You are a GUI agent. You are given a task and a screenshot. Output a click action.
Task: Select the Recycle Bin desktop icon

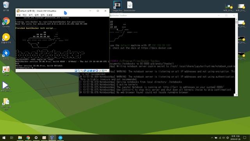coord(6,6)
